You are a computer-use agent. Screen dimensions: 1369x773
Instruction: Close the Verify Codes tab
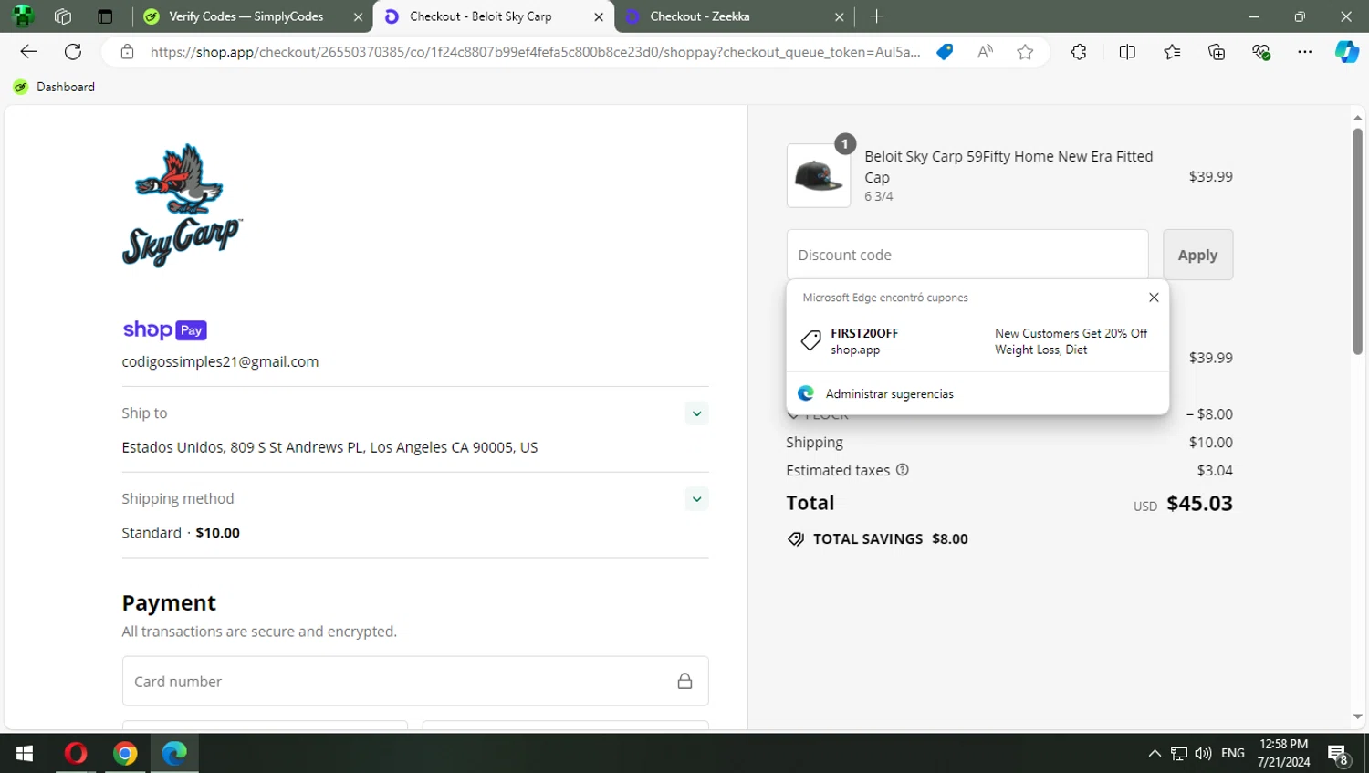pyautogui.click(x=358, y=16)
